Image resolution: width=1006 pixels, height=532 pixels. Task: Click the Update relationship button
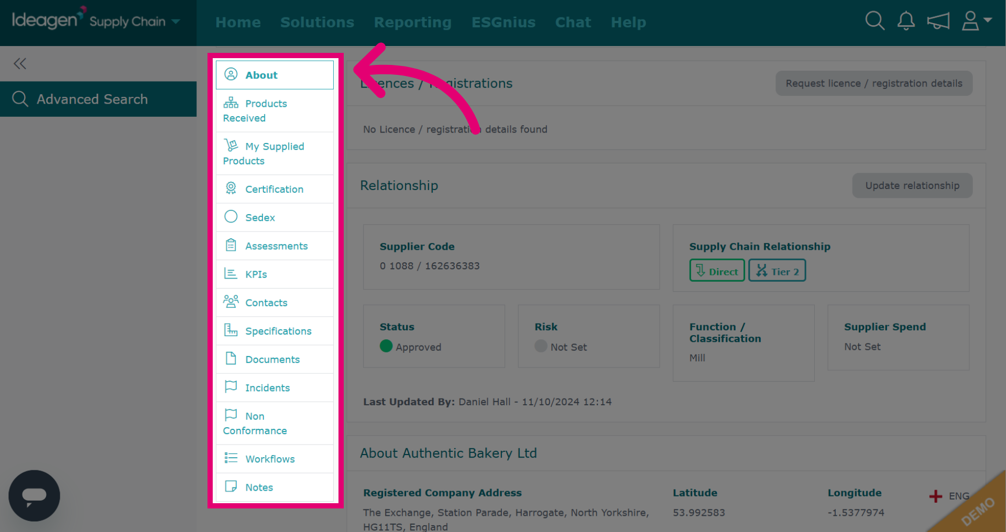pos(912,185)
